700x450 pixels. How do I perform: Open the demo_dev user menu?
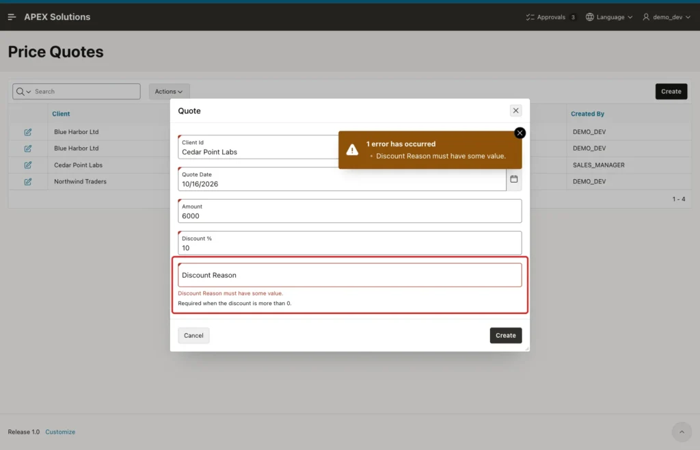click(667, 17)
